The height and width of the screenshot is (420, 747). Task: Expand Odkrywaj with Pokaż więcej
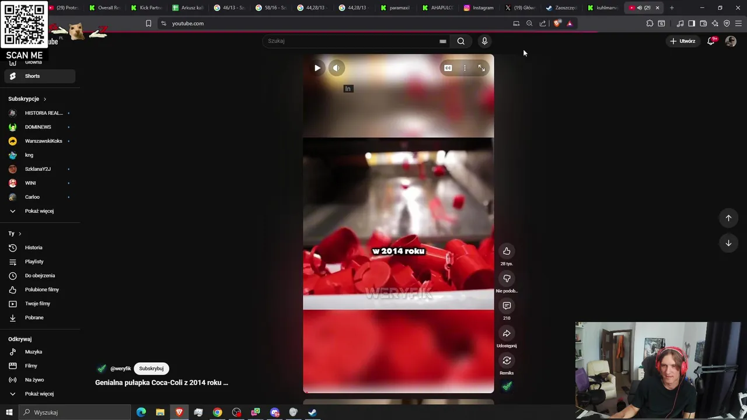pyautogui.click(x=40, y=394)
